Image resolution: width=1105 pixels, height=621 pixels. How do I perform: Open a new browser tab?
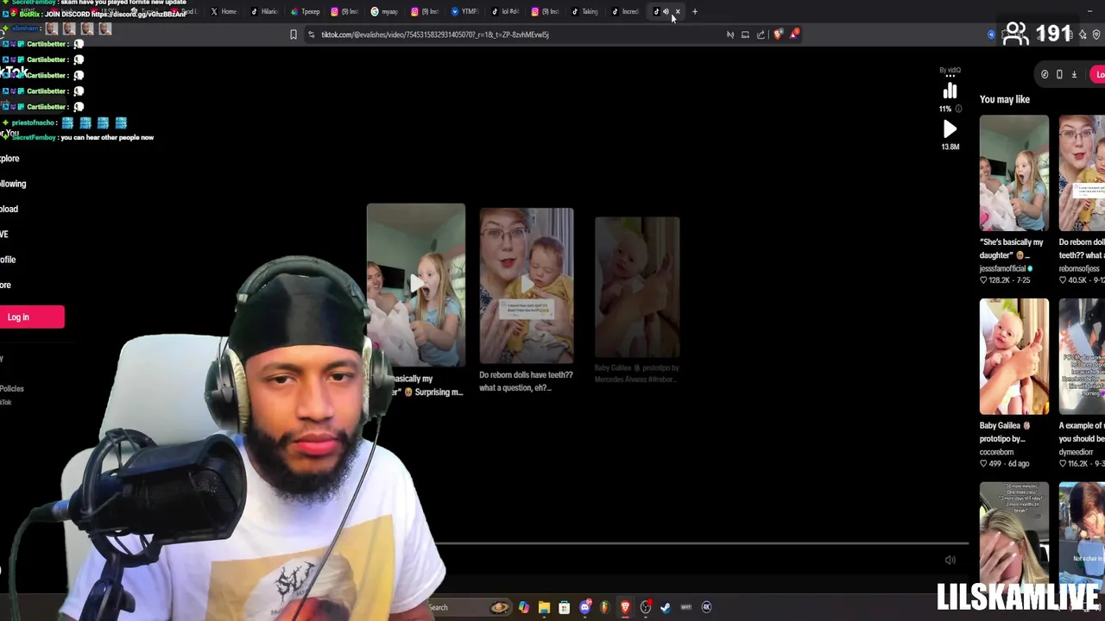point(695,11)
